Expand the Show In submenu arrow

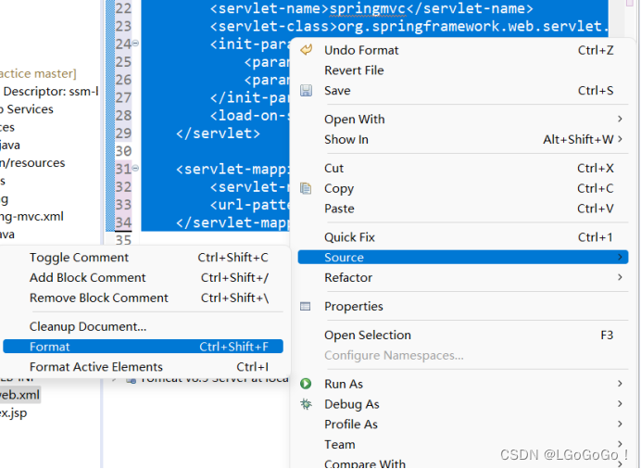pyautogui.click(x=620, y=139)
